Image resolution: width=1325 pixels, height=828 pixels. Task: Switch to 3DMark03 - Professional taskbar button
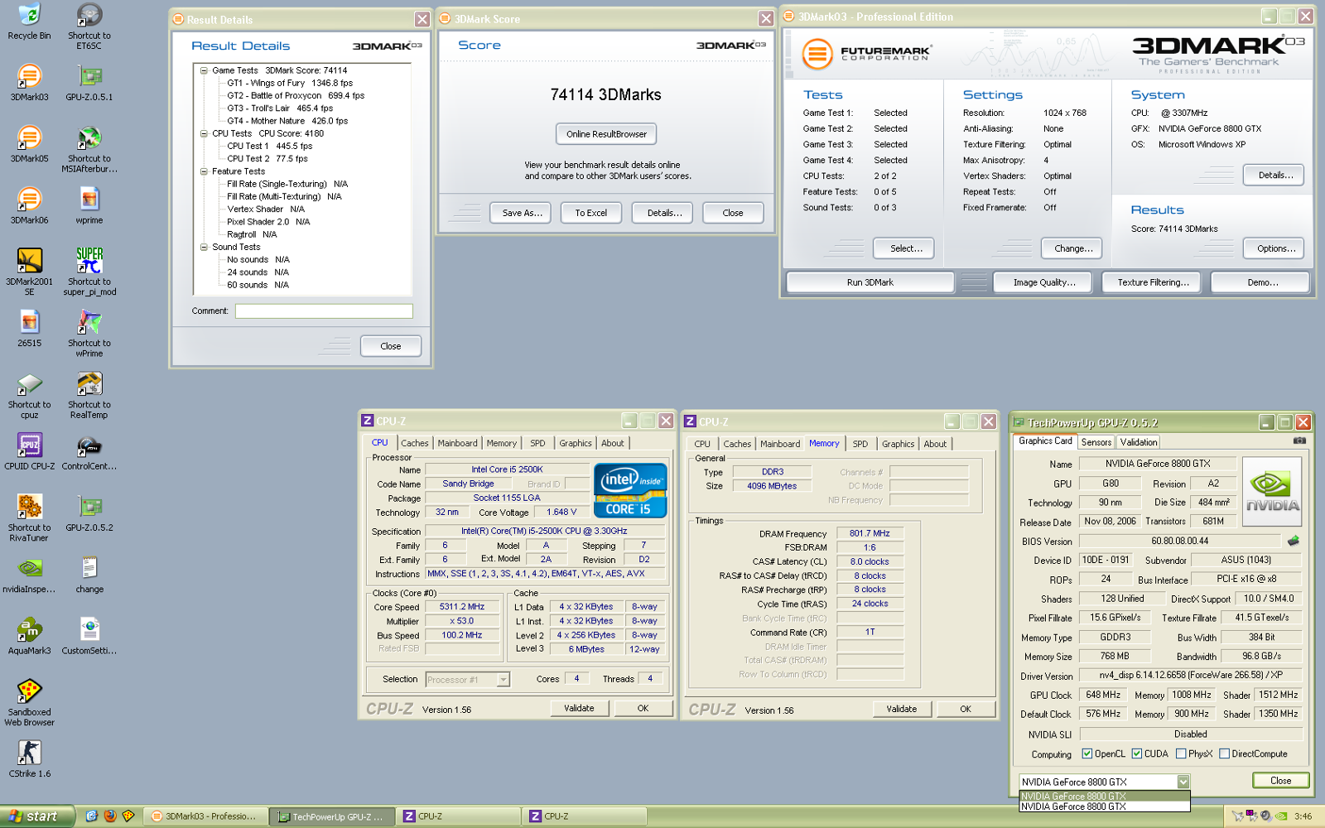point(205,816)
